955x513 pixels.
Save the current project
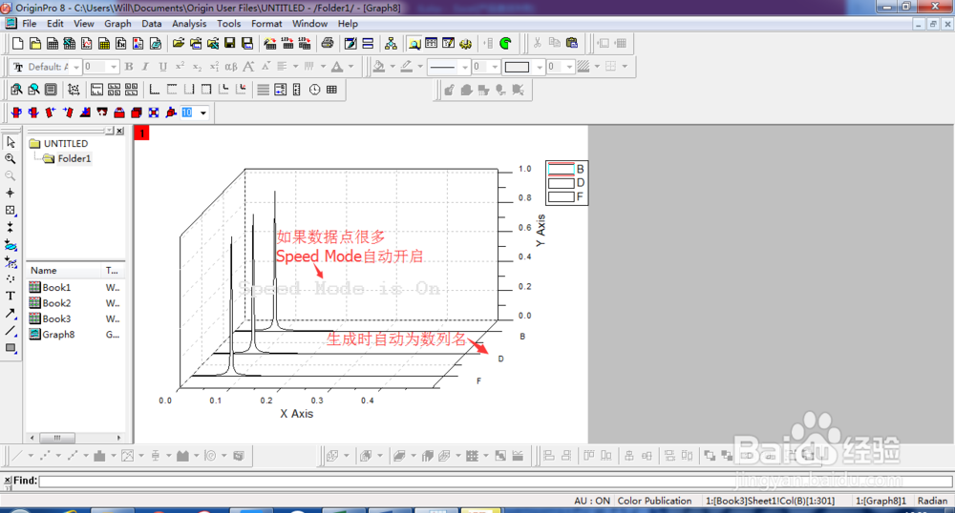click(229, 43)
